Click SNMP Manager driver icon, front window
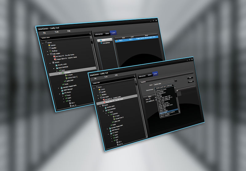This screenshot has height=171, width=246. [110, 130]
